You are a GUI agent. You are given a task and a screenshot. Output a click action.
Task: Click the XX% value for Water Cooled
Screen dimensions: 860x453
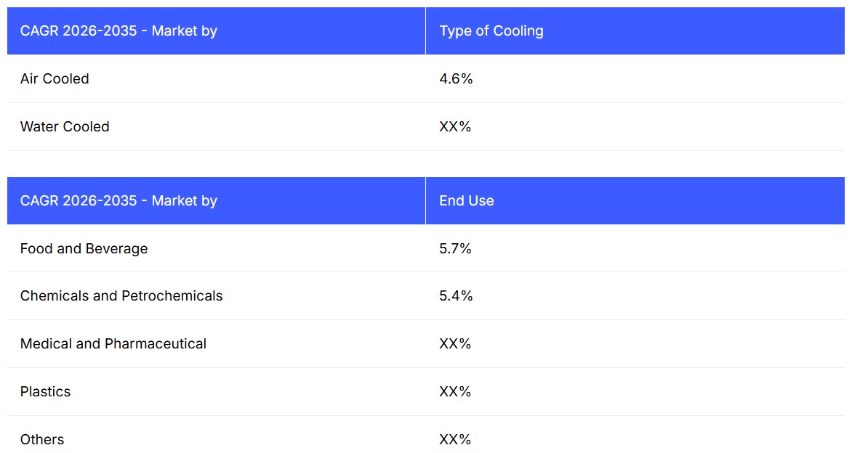coord(455,127)
